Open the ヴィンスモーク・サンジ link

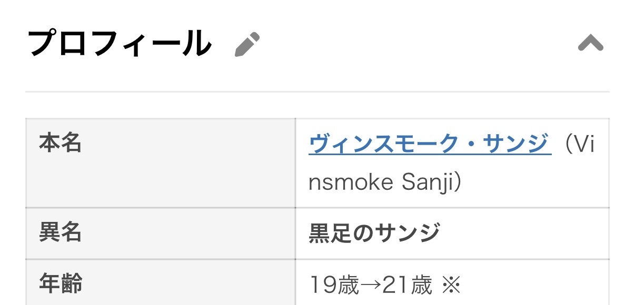(430, 144)
